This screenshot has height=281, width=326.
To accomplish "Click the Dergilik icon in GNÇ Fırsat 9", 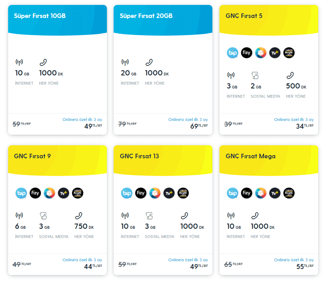I will [78, 193].
